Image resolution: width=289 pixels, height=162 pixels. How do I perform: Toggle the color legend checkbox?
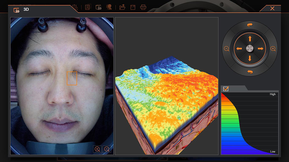(226, 89)
